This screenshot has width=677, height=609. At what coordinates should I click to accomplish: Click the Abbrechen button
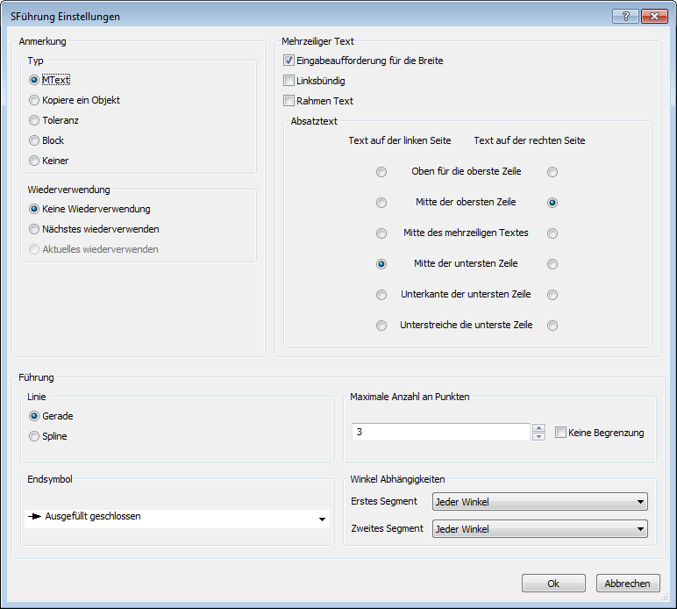coord(628,584)
